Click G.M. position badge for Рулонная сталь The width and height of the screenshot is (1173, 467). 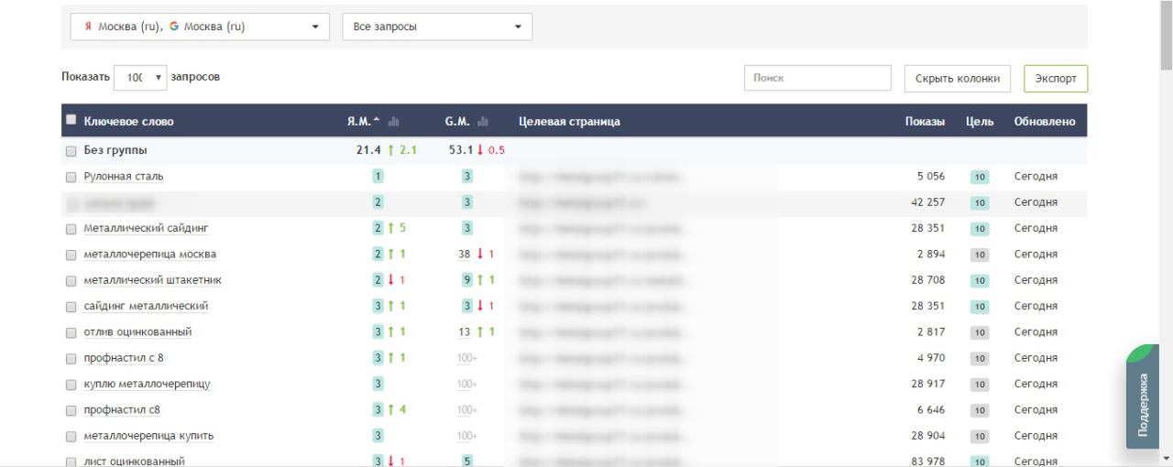click(467, 176)
